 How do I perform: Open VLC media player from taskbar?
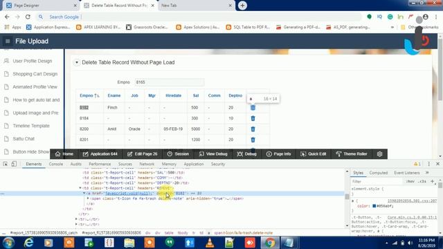tap(210, 243)
